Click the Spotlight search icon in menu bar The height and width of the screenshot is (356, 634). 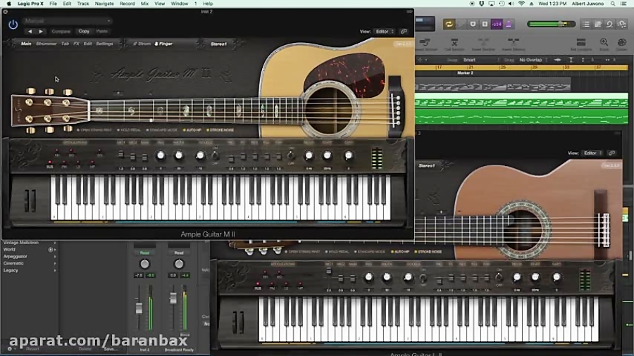point(613,4)
